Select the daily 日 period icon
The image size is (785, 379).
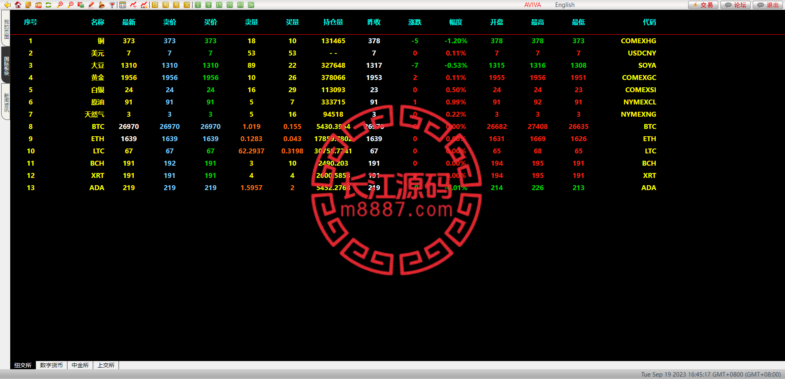tap(155, 5)
